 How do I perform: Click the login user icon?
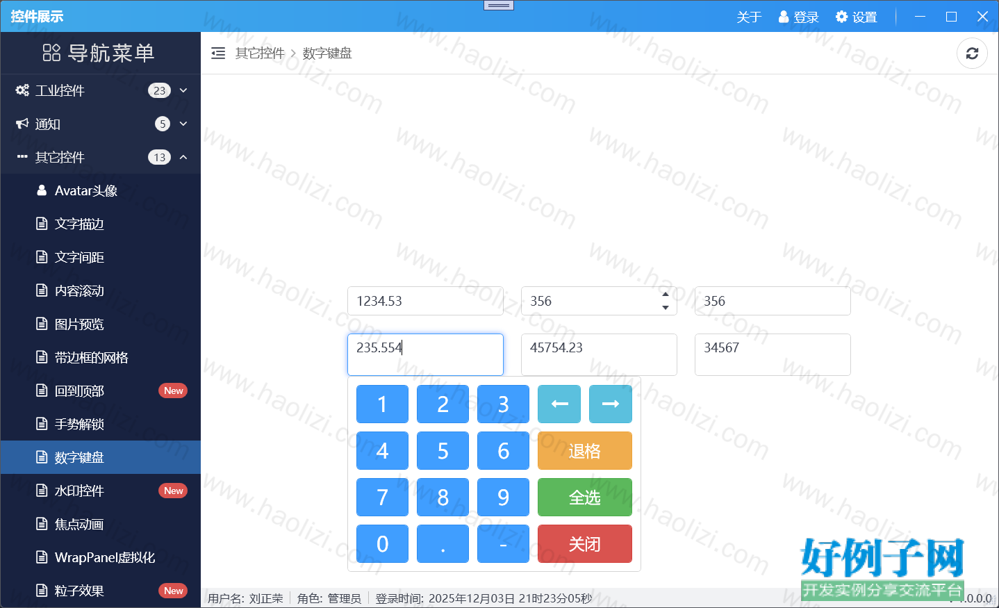784,17
